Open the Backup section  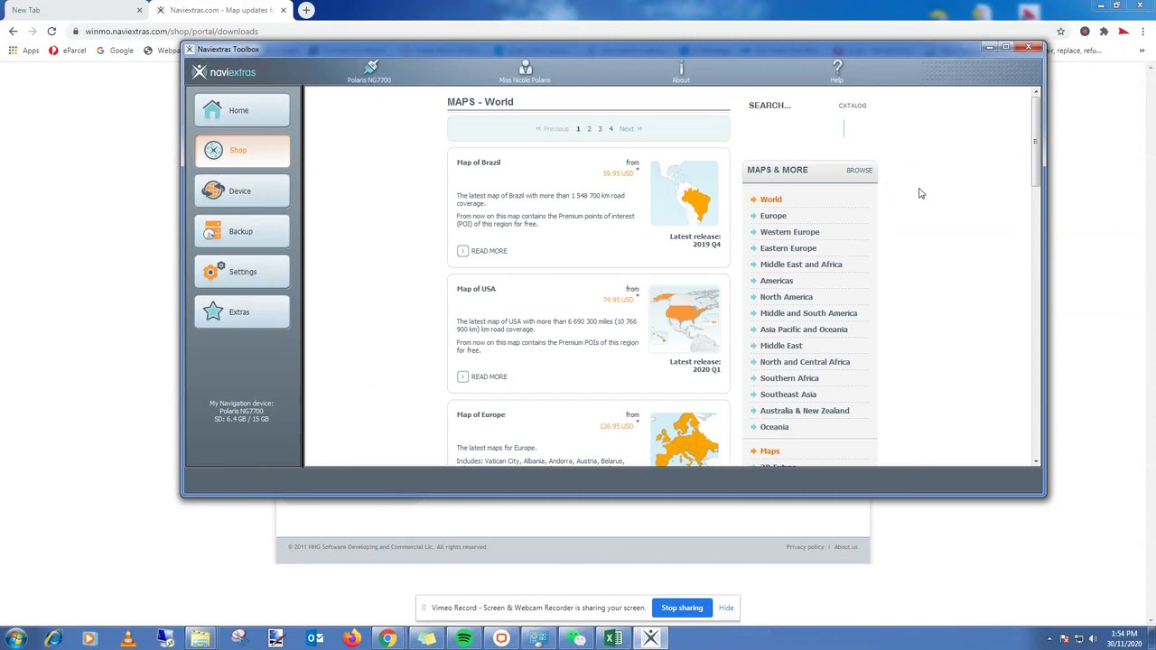click(242, 232)
